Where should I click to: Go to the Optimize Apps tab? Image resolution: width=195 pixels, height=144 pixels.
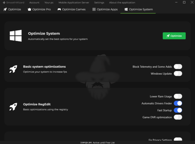[x=105, y=9]
